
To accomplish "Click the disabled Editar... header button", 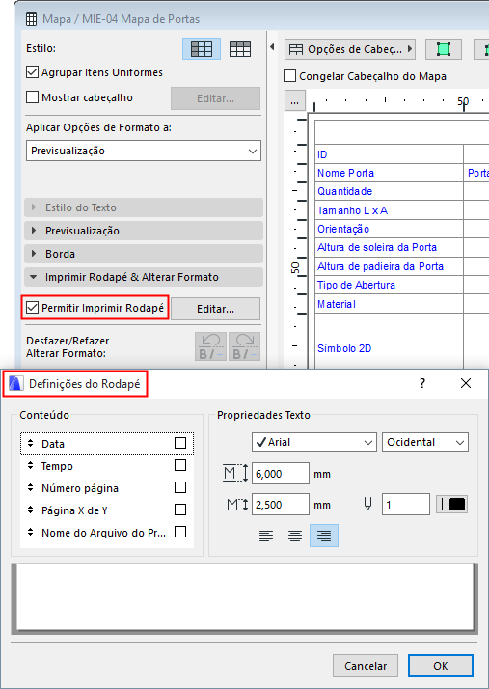I will pyautogui.click(x=215, y=98).
